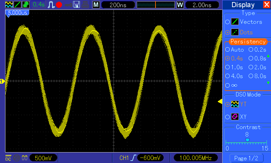Click the 5.000us trigger position marker

17,14
